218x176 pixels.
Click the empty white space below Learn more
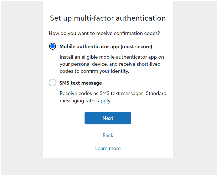click(x=108, y=155)
